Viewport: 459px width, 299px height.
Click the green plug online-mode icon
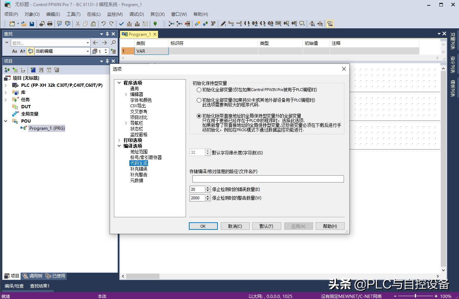tap(155, 24)
